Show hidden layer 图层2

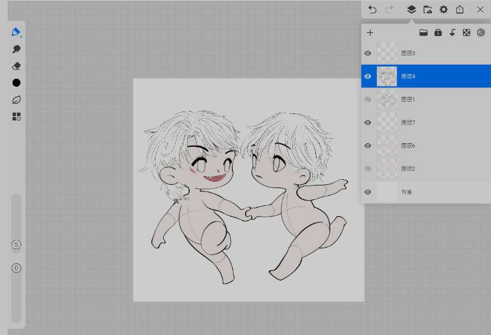pos(368,168)
